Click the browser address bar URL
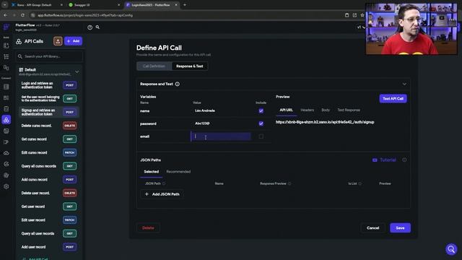 pyautogui.click(x=85, y=15)
